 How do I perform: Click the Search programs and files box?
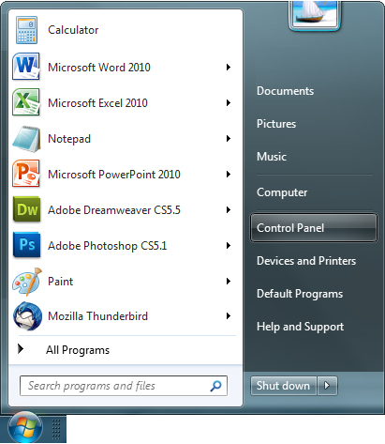pos(124,386)
